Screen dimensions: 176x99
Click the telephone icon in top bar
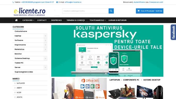[13, 2]
